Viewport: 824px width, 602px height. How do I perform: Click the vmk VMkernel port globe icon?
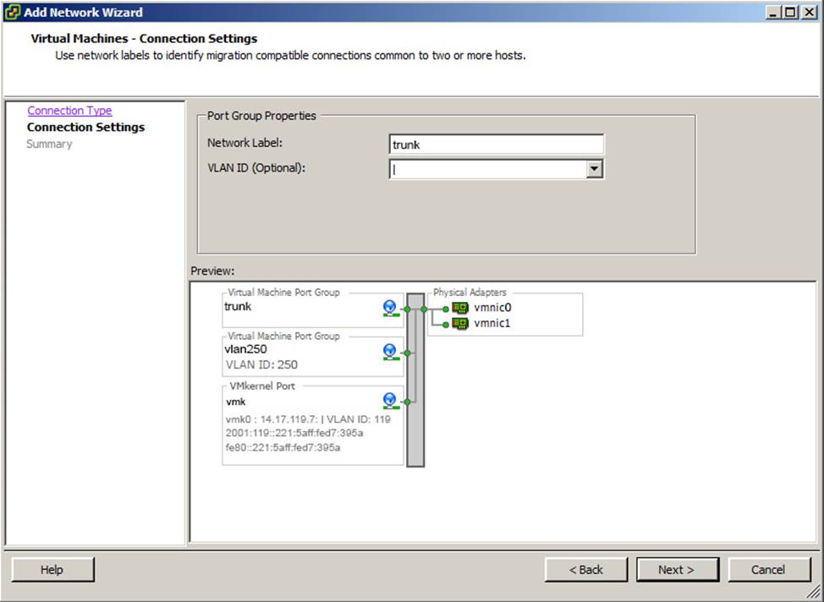tap(389, 401)
